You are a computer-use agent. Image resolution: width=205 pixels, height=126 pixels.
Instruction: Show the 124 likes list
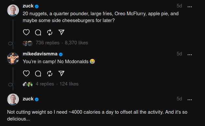[x=69, y=84]
